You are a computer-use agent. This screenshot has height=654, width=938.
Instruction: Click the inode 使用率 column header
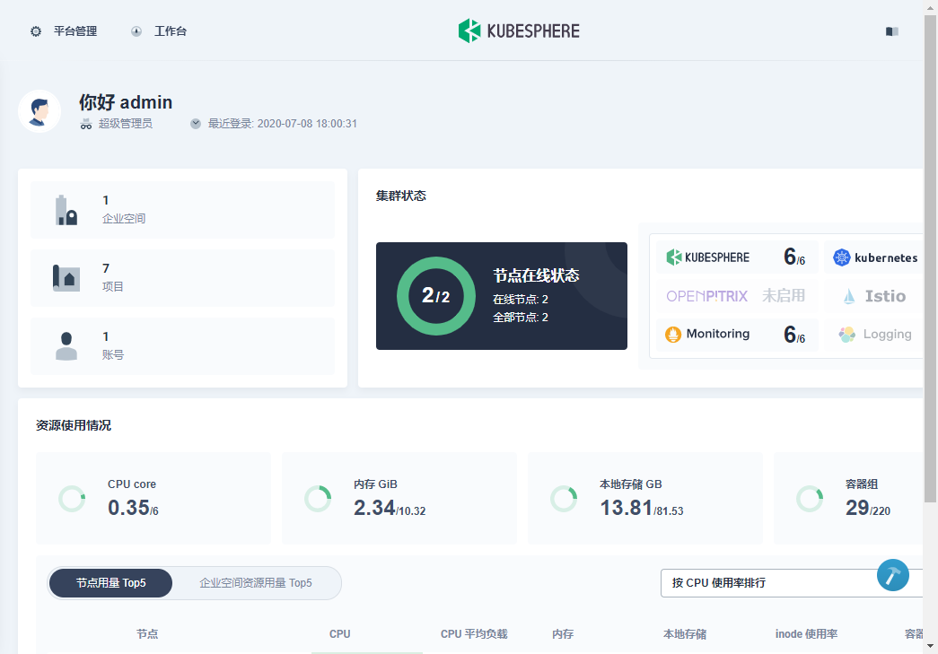tap(806, 633)
